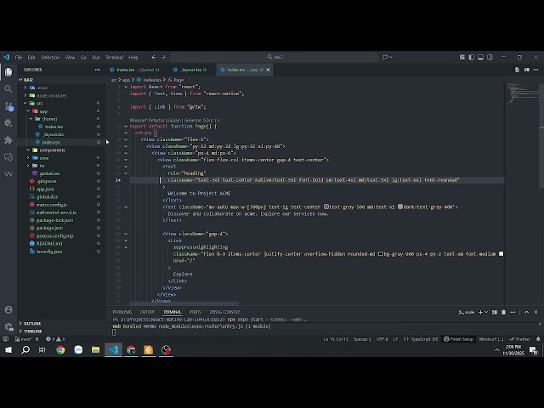Go forward with the navigation arrow
Viewport: 544px width, 408px height.
click(163, 57)
